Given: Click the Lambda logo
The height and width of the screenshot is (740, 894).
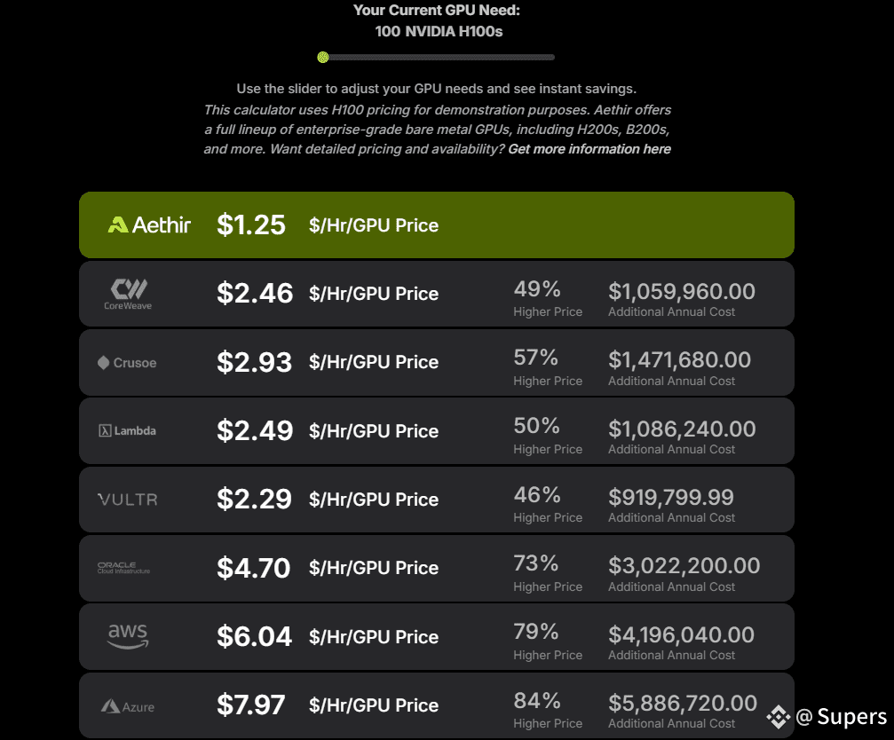Looking at the screenshot, I should click(127, 430).
